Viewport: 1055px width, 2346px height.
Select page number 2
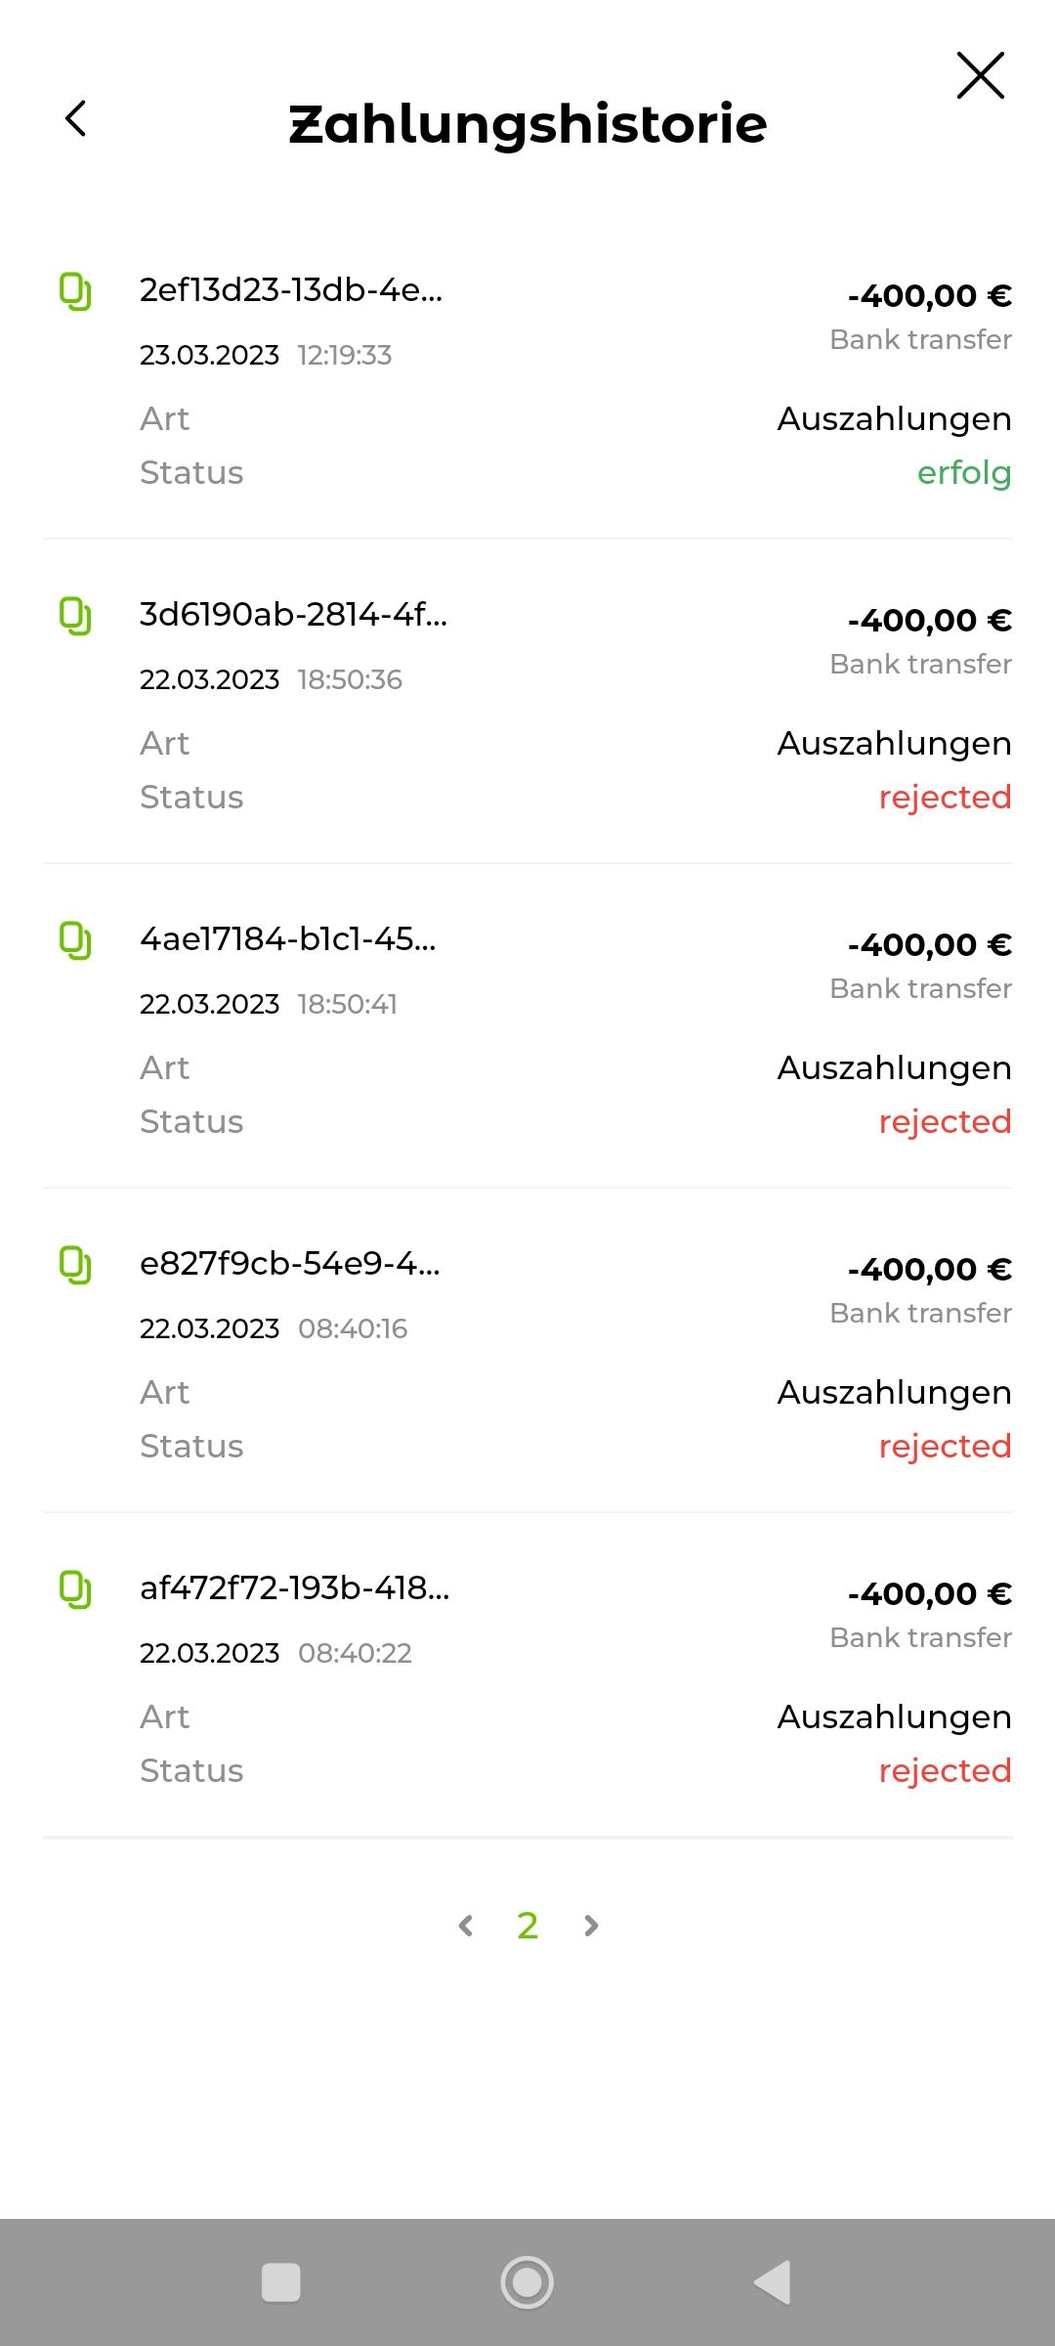(527, 1926)
